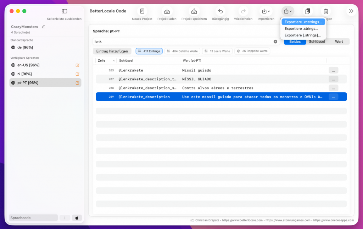Click orange edit icon for en-US
Image resolution: width=363 pixels, height=229 pixels.
click(x=77, y=65)
